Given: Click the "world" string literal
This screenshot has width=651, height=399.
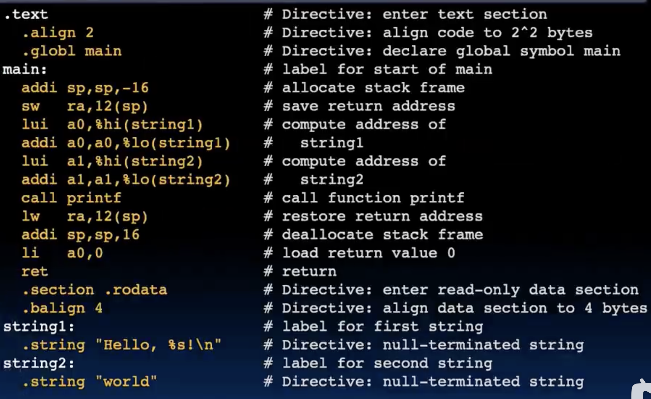Looking at the screenshot, I should click(x=126, y=382).
